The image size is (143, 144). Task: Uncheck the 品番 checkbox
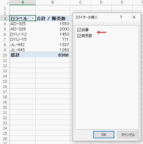pyautogui.click(x=79, y=30)
